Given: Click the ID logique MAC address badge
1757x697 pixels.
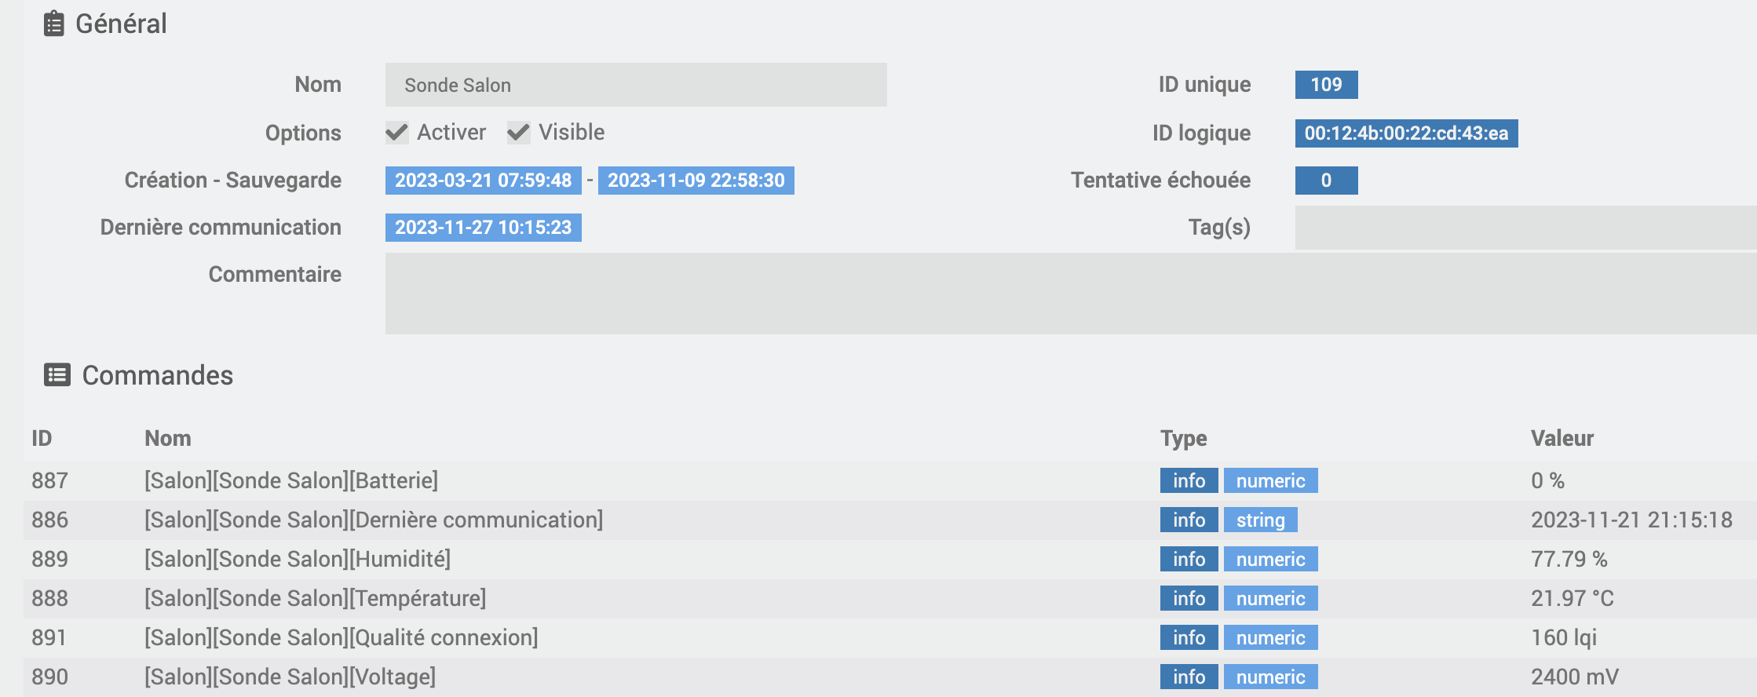Looking at the screenshot, I should tap(1406, 133).
